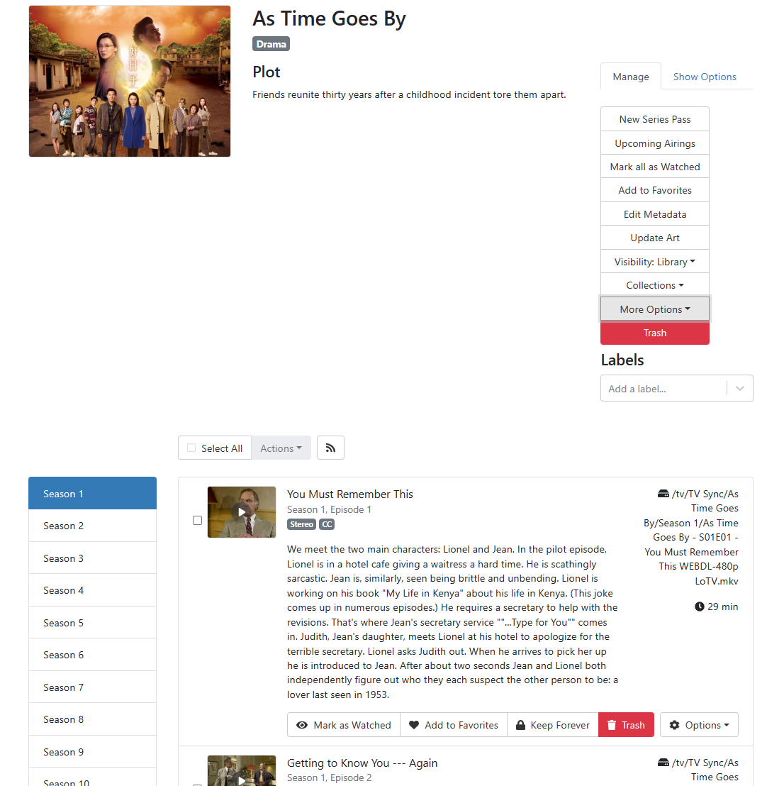Image resolution: width=784 pixels, height=786 pixels.
Task: Click heart icon Add to Favorites episode button
Action: [x=454, y=725]
